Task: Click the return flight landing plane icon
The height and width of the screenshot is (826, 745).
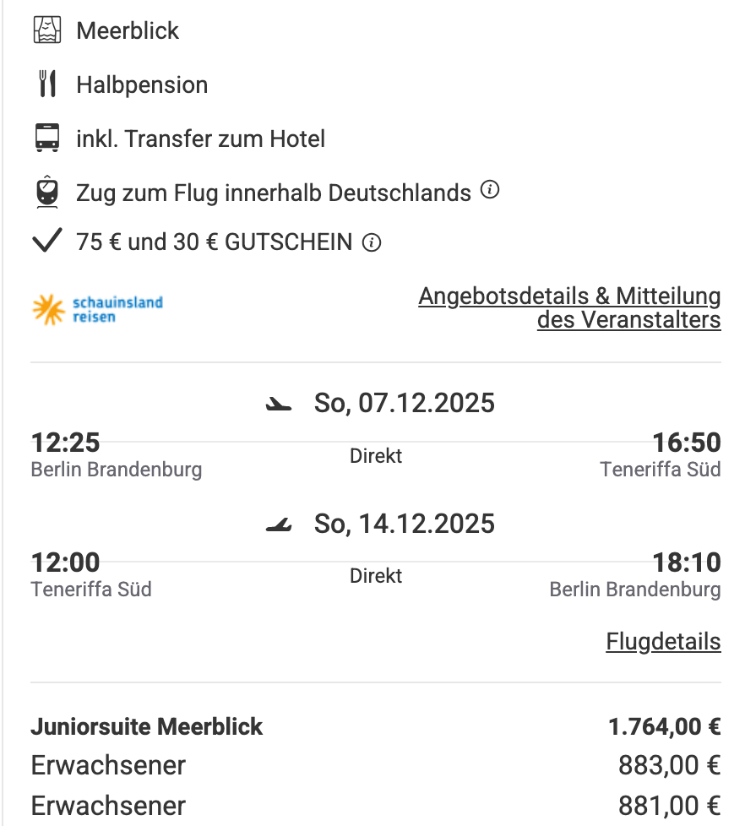Action: (278, 526)
